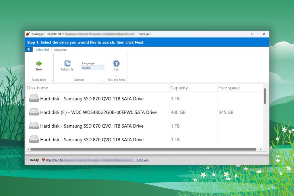294x196 pixels.
Task: Open the Language dropdown set to English
Action: coord(93,68)
